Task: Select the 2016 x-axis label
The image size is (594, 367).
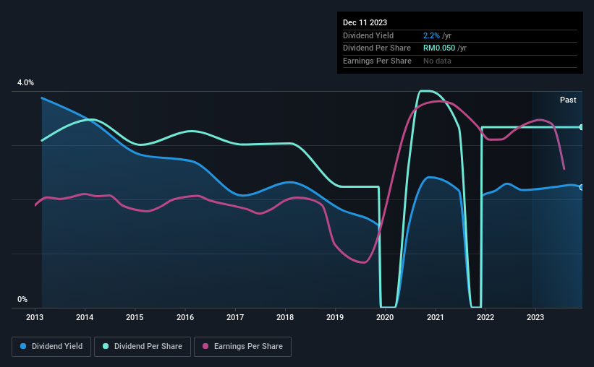Action: point(185,317)
